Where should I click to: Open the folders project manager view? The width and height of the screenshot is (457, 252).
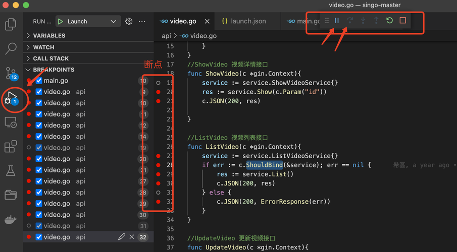(x=11, y=195)
